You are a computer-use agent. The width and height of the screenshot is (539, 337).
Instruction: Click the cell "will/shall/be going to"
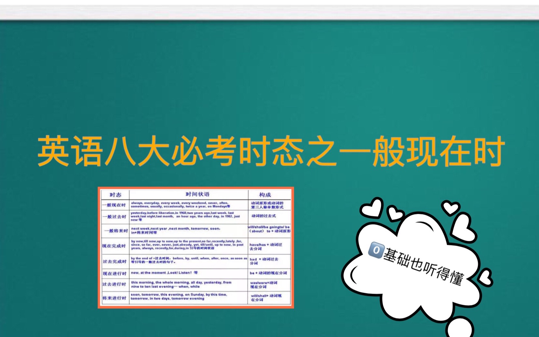pyautogui.click(x=269, y=231)
